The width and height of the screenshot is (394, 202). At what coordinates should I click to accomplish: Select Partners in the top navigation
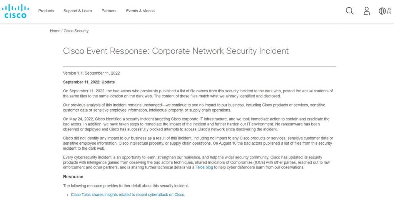(x=109, y=11)
